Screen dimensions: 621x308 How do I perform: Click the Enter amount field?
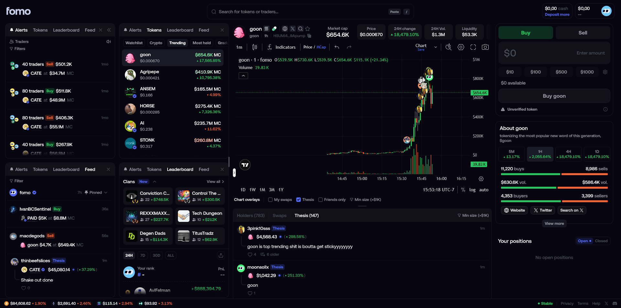coord(554,53)
